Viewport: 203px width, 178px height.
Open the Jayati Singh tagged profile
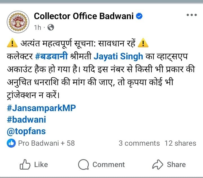click(118, 57)
